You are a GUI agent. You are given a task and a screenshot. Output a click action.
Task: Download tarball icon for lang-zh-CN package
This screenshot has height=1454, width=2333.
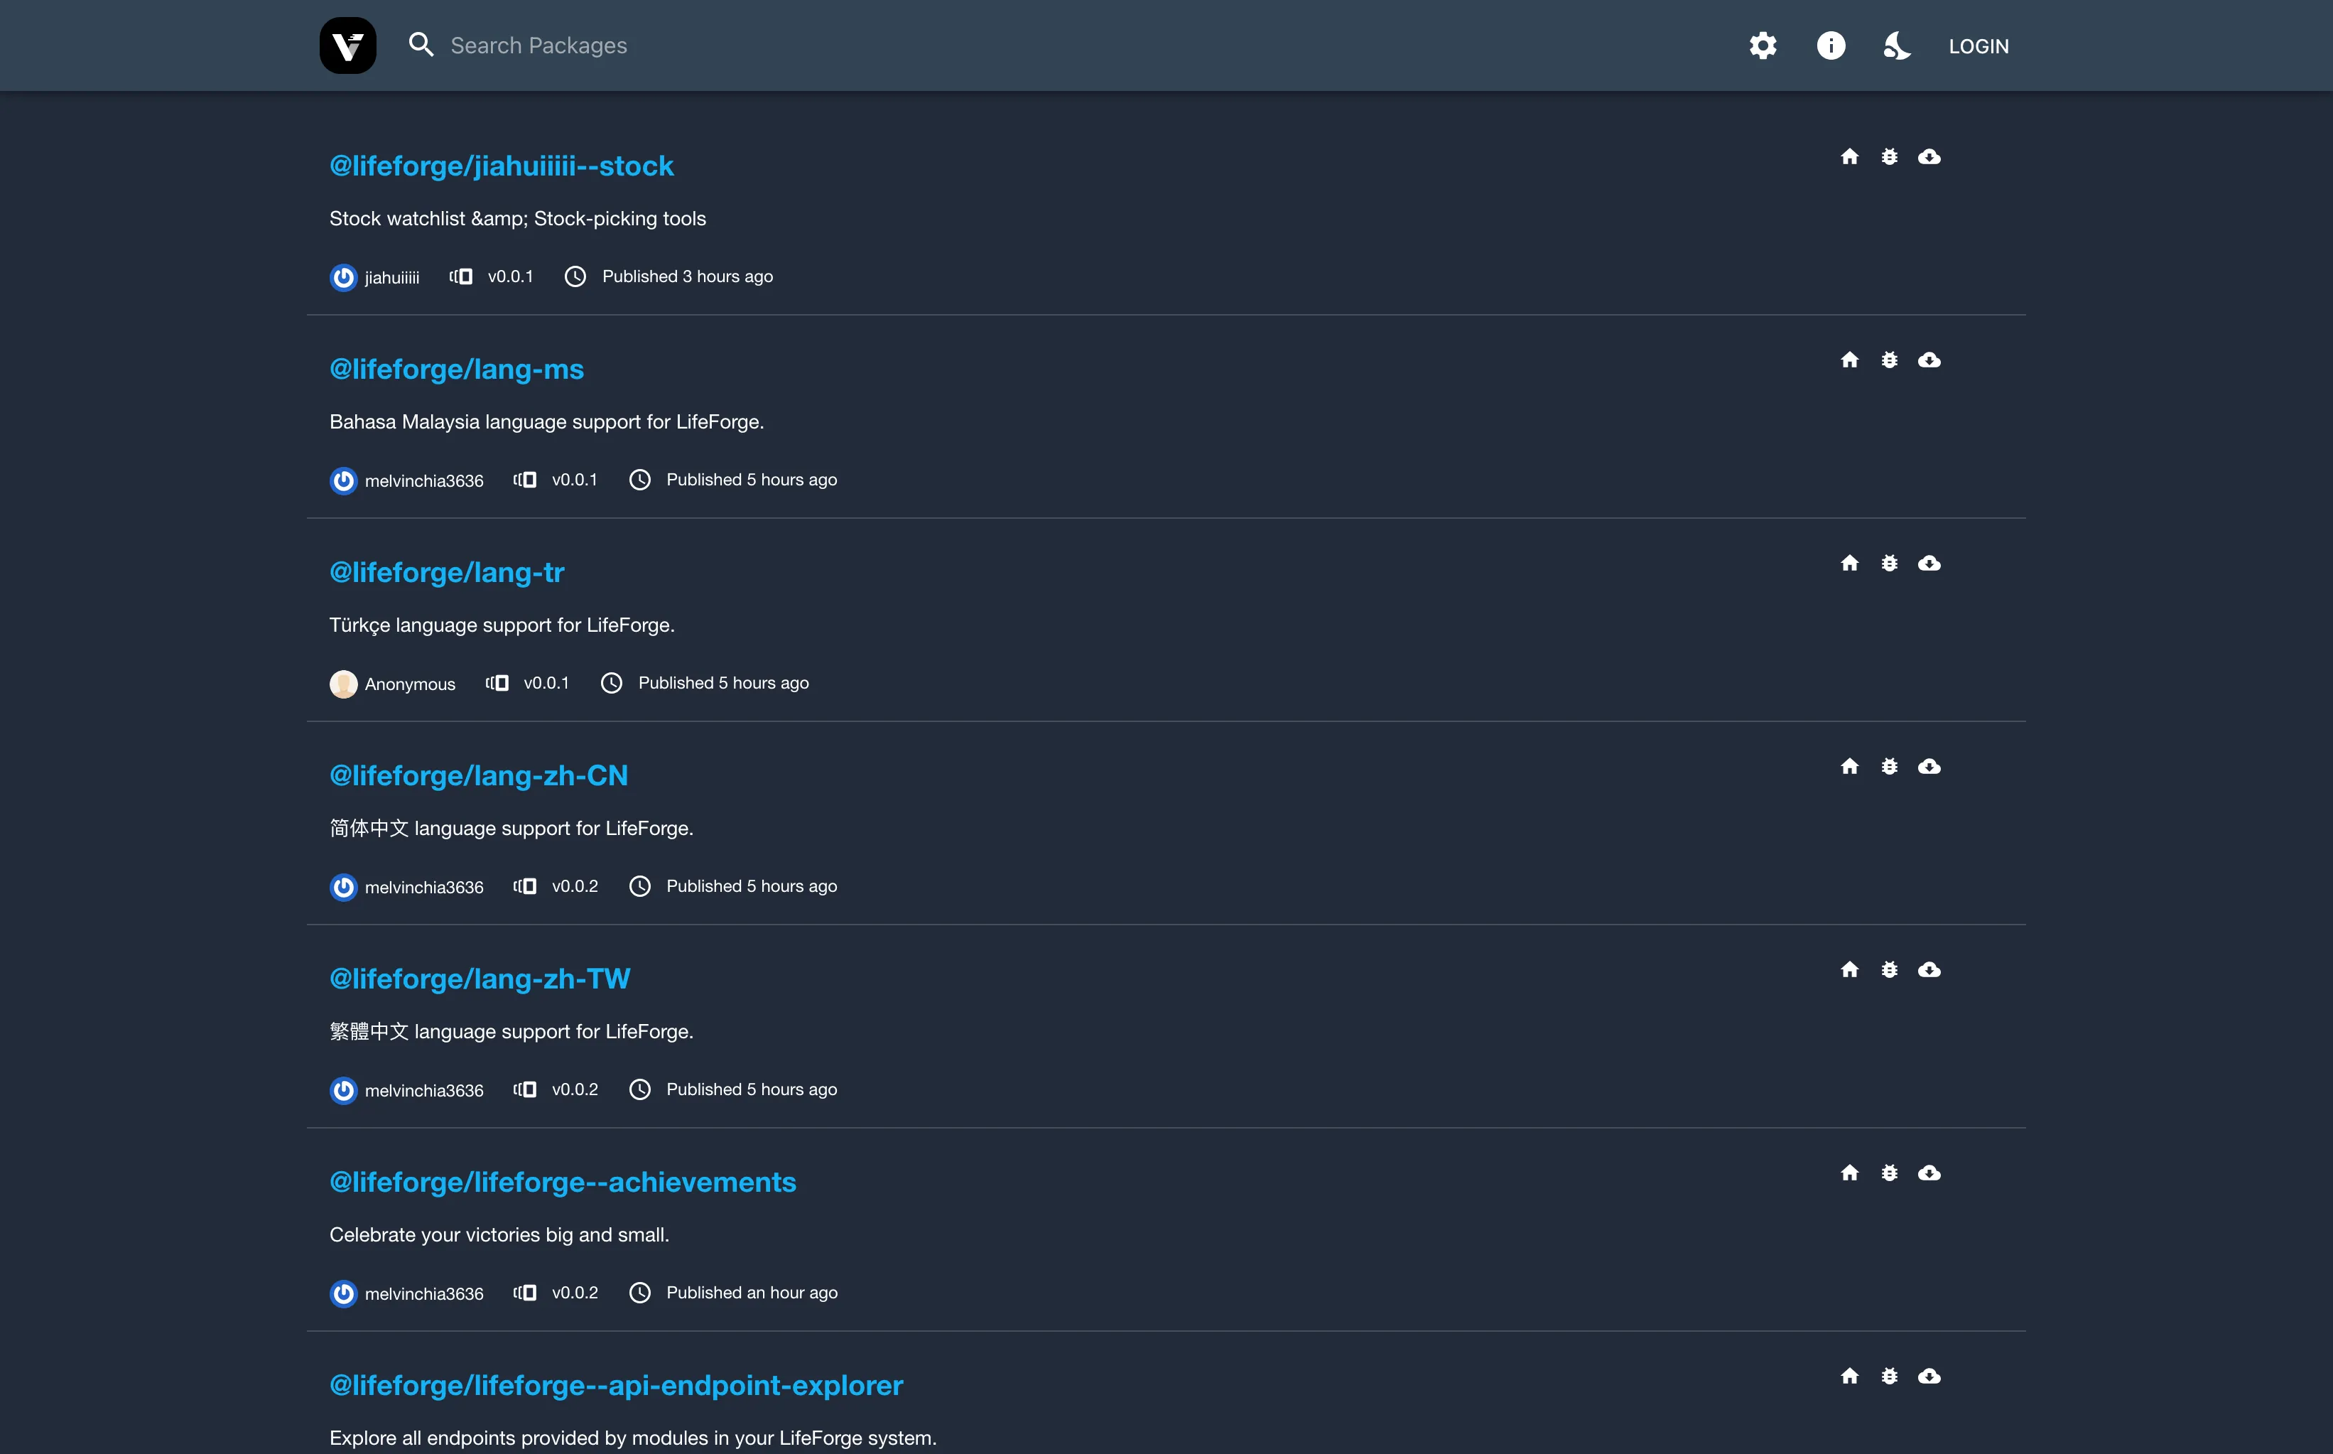click(x=1929, y=766)
